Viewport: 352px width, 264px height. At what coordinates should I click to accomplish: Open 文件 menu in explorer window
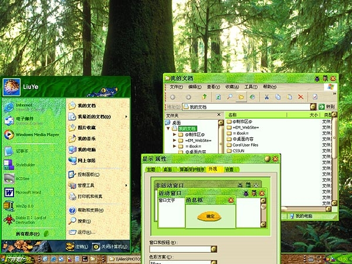(176, 87)
